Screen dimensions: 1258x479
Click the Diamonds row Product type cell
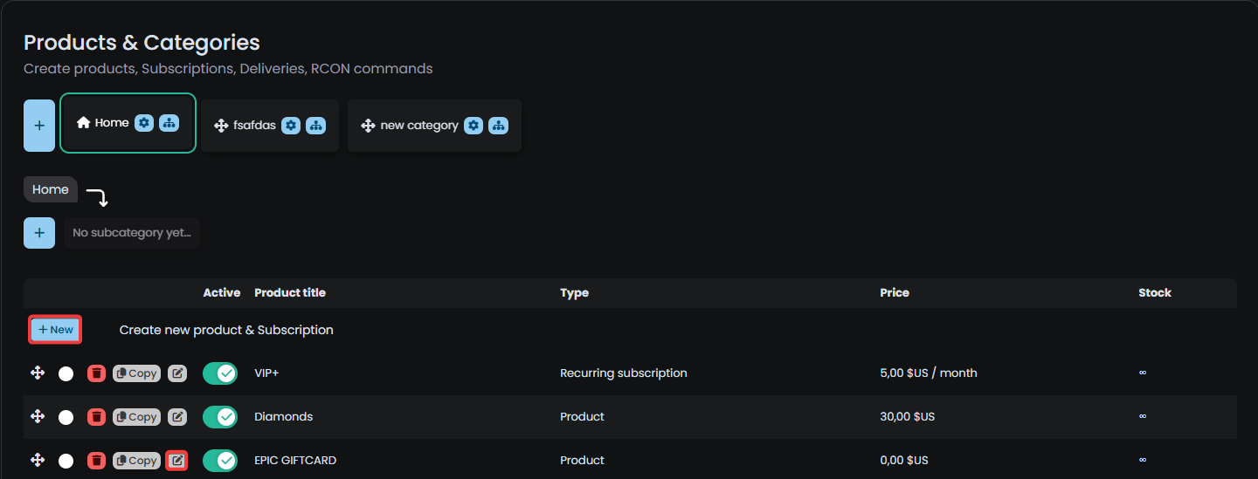[x=582, y=417]
